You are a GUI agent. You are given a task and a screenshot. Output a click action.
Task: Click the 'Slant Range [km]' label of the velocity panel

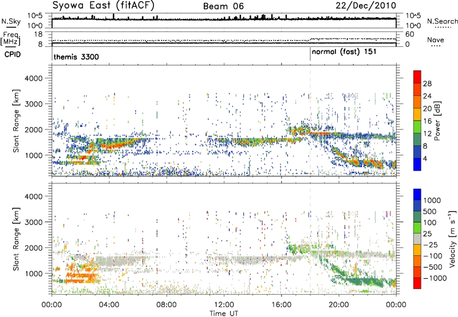16,239
